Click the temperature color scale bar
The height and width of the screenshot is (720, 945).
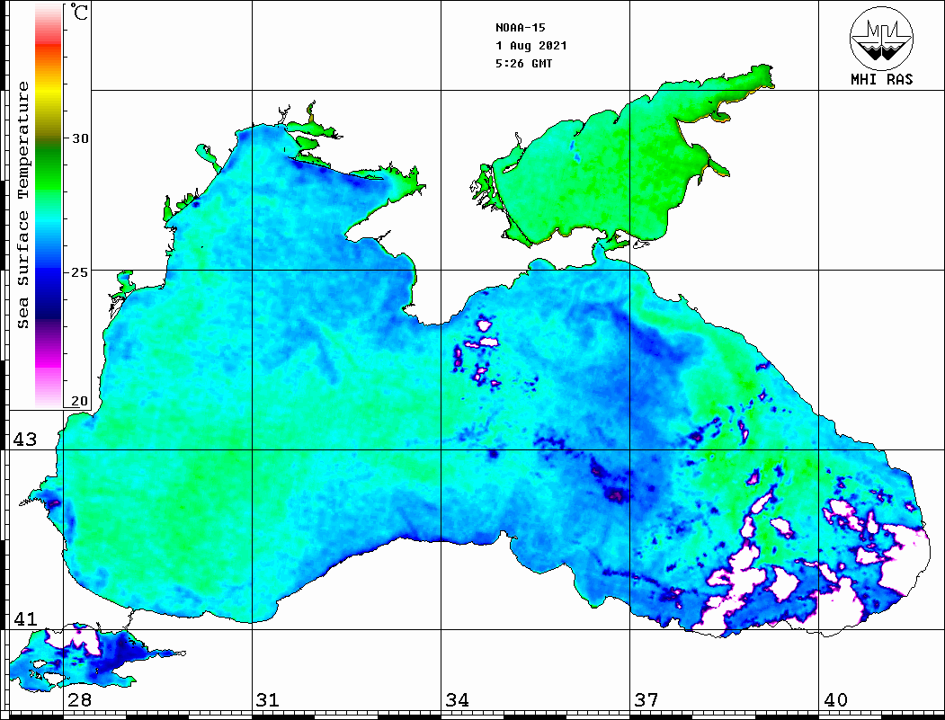tap(49, 205)
